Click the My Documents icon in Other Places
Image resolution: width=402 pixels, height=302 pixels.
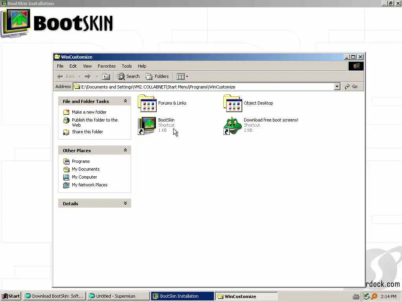(x=66, y=169)
